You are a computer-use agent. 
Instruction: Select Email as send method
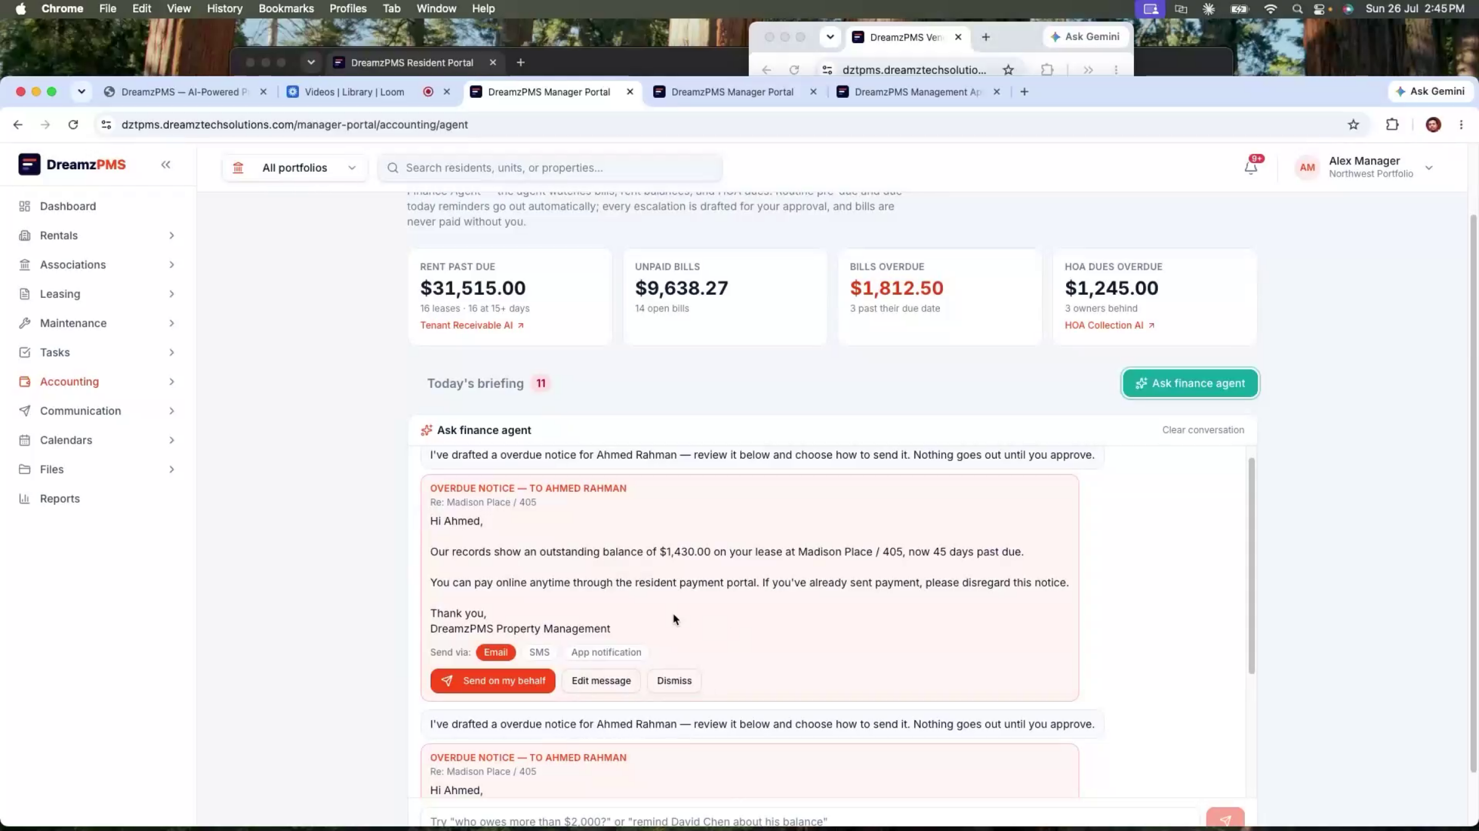click(495, 652)
